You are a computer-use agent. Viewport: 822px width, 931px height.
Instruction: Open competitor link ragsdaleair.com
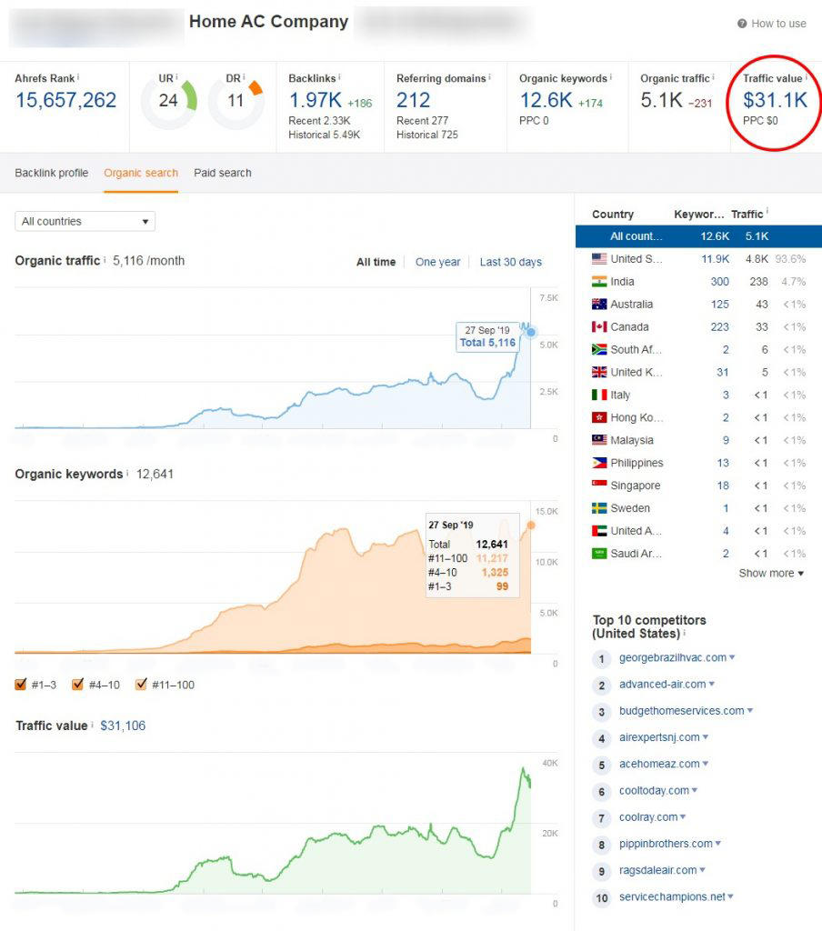click(x=658, y=870)
